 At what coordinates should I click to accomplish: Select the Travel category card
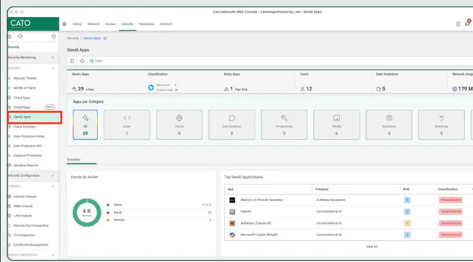179,125
